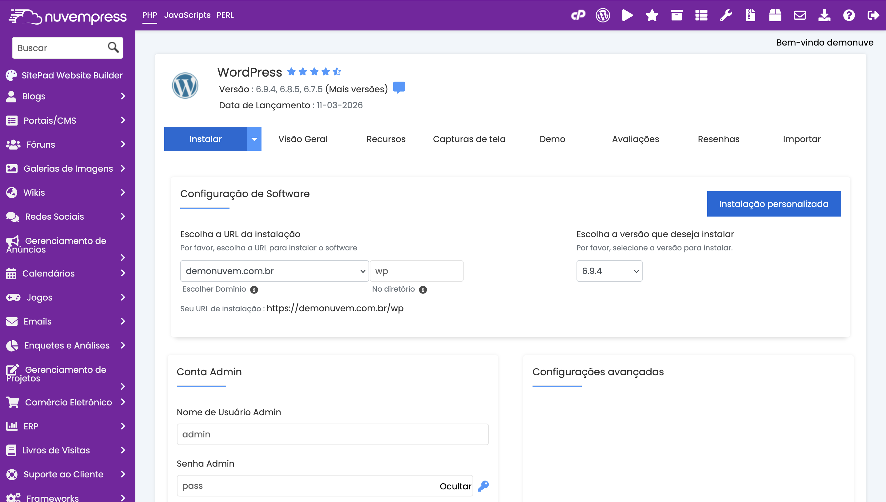
Task: Open the 6.9.4 version dropdown
Action: point(609,271)
